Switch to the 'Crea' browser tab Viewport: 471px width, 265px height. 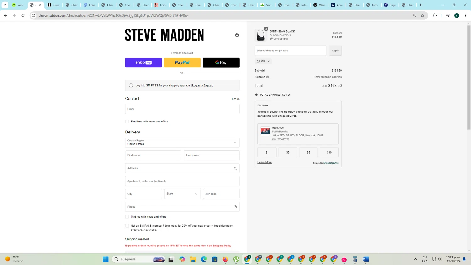coord(53,5)
